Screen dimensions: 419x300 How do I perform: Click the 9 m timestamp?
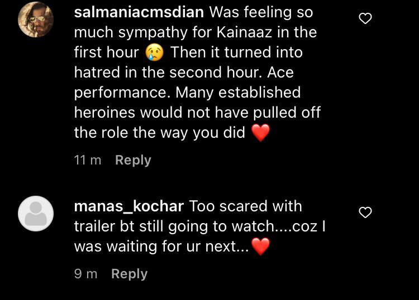[85, 274]
